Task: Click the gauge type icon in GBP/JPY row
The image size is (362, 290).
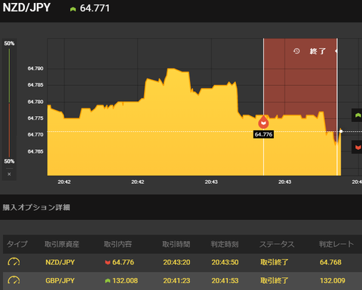Action: click(14, 280)
